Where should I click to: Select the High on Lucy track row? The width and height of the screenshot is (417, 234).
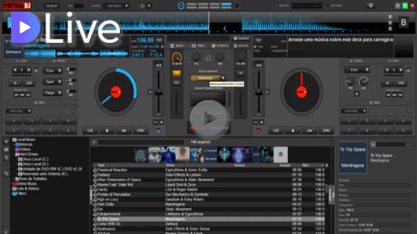click(209, 200)
